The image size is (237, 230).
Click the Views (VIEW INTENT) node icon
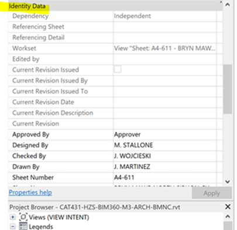click(23, 217)
